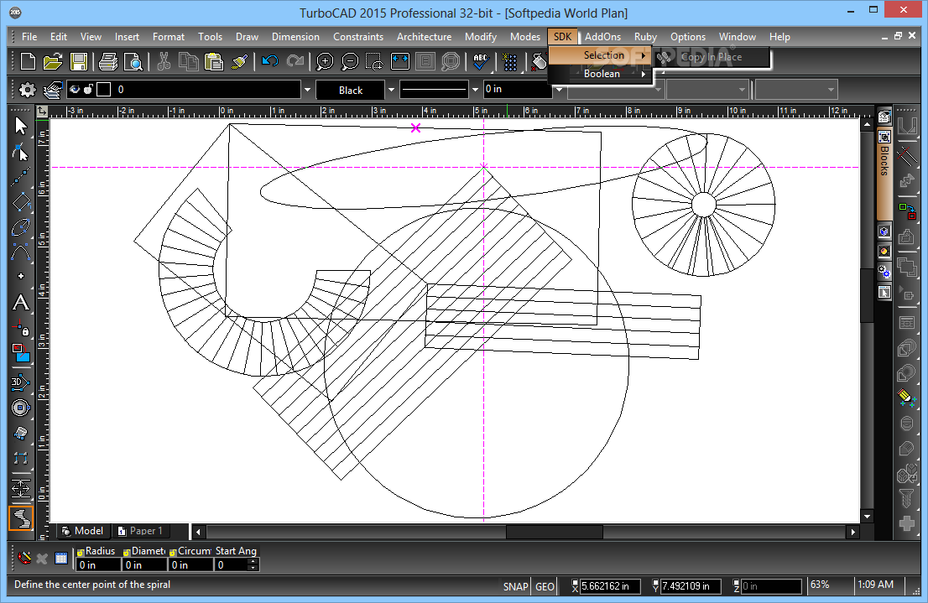Image resolution: width=928 pixels, height=603 pixels.
Task: Open a file with the folder icon
Action: point(53,61)
